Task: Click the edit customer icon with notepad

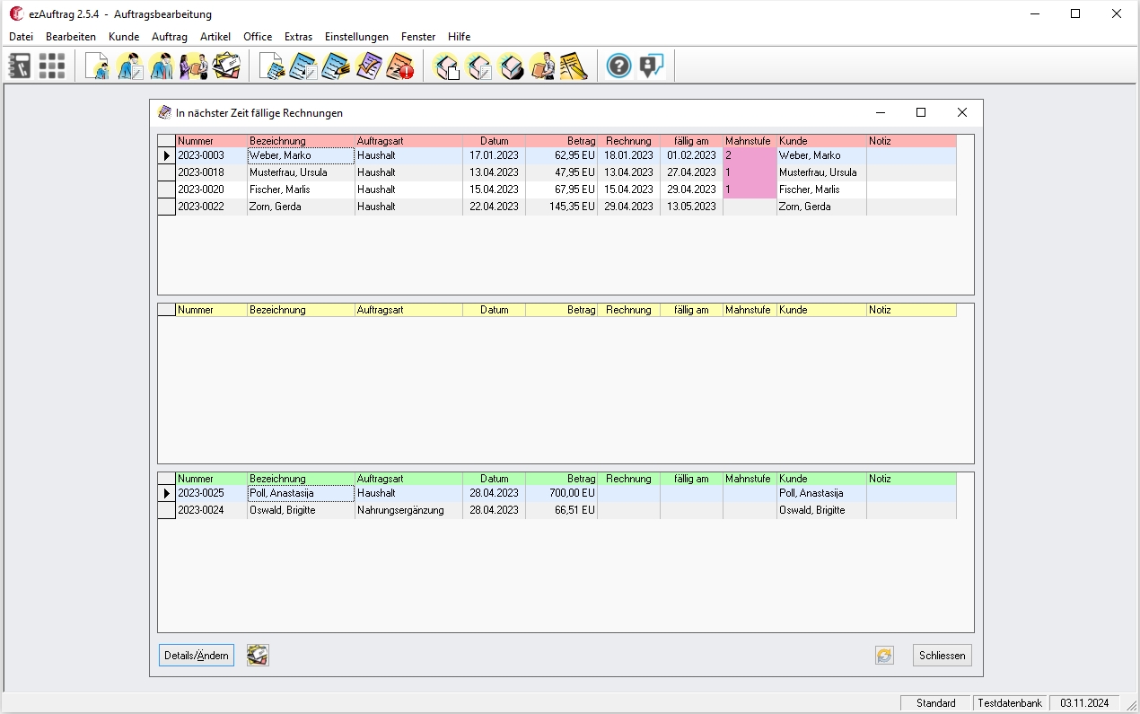Action: 130,66
